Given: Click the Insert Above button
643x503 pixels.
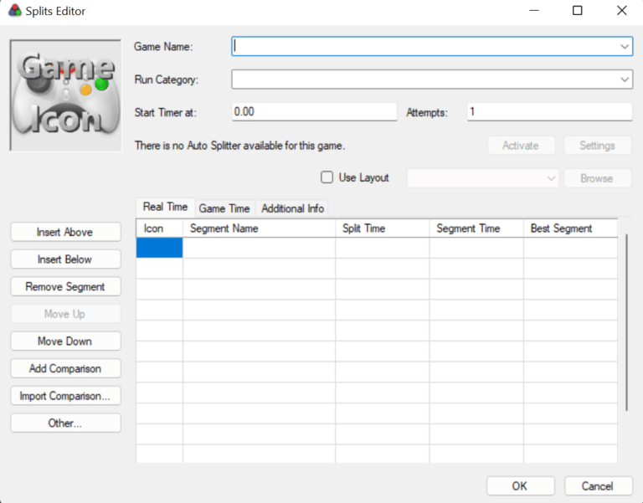Looking at the screenshot, I should (x=65, y=232).
